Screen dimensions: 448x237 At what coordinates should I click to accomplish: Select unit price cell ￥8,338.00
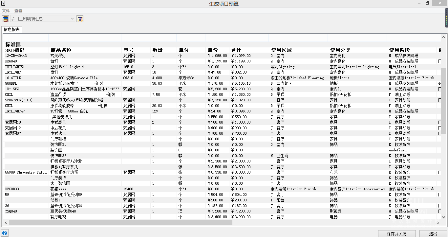(217, 172)
